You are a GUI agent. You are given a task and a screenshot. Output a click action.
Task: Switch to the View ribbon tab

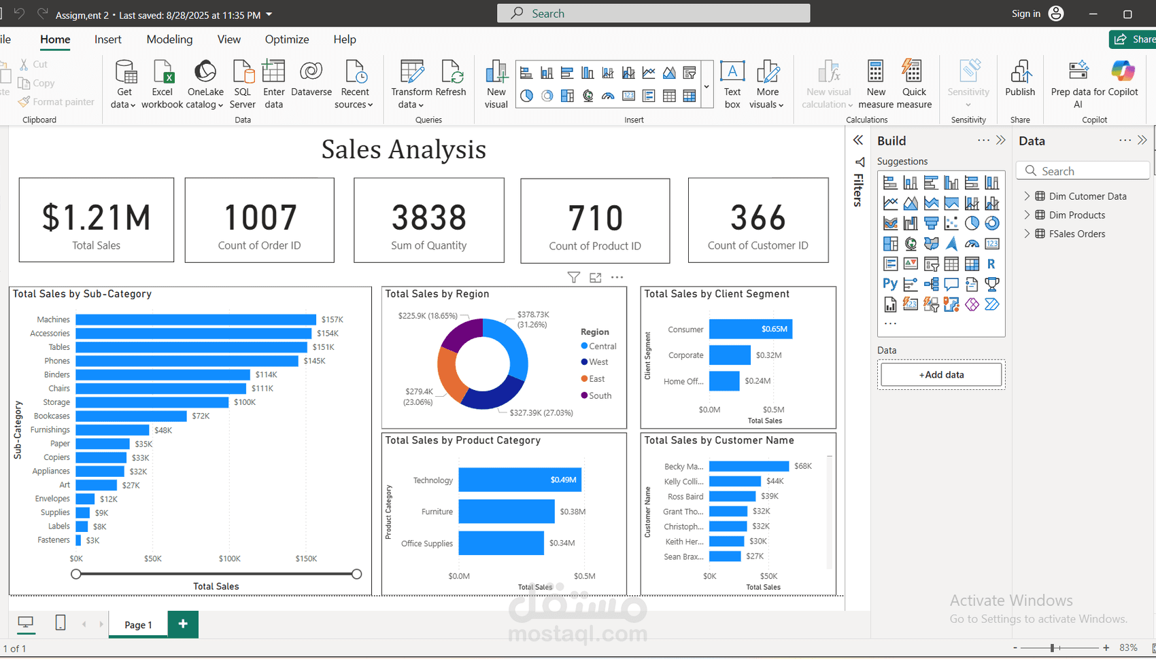click(229, 39)
